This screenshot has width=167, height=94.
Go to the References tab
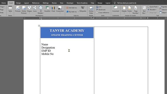[x=36, y=3]
